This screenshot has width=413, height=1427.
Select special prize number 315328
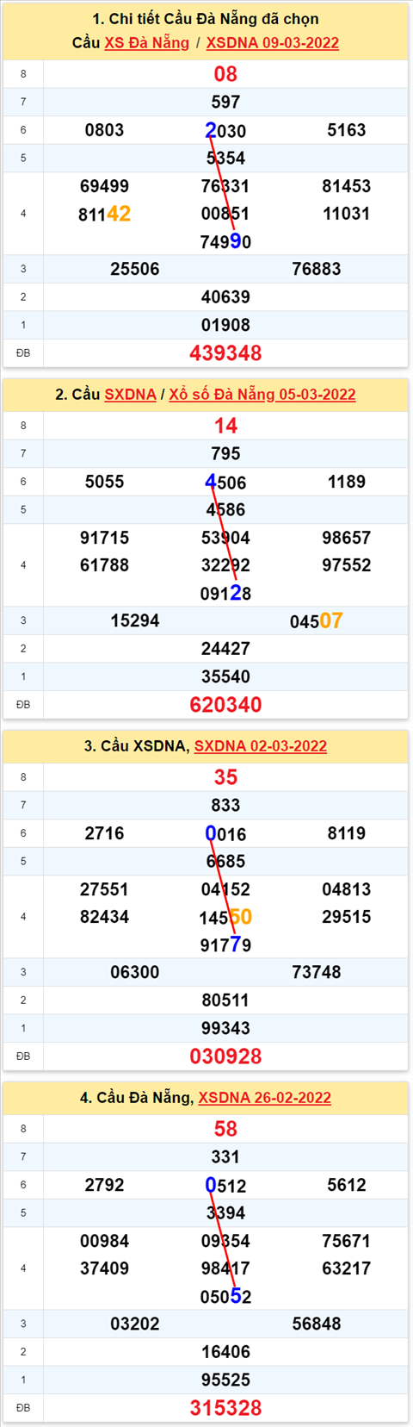225,1407
